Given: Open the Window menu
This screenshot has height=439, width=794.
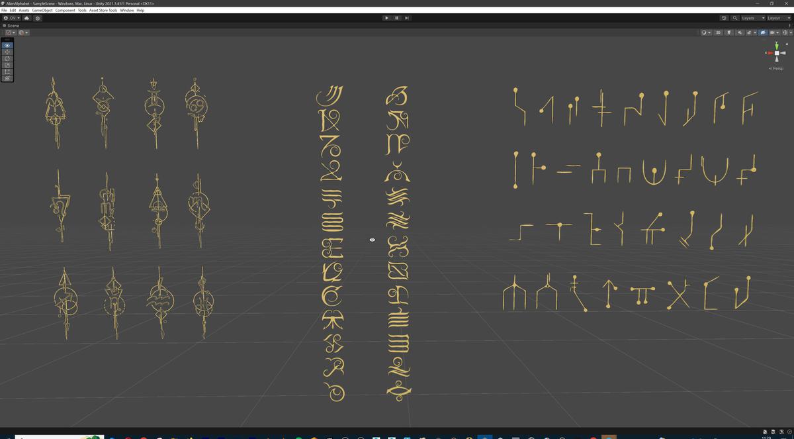Looking at the screenshot, I should coord(126,10).
